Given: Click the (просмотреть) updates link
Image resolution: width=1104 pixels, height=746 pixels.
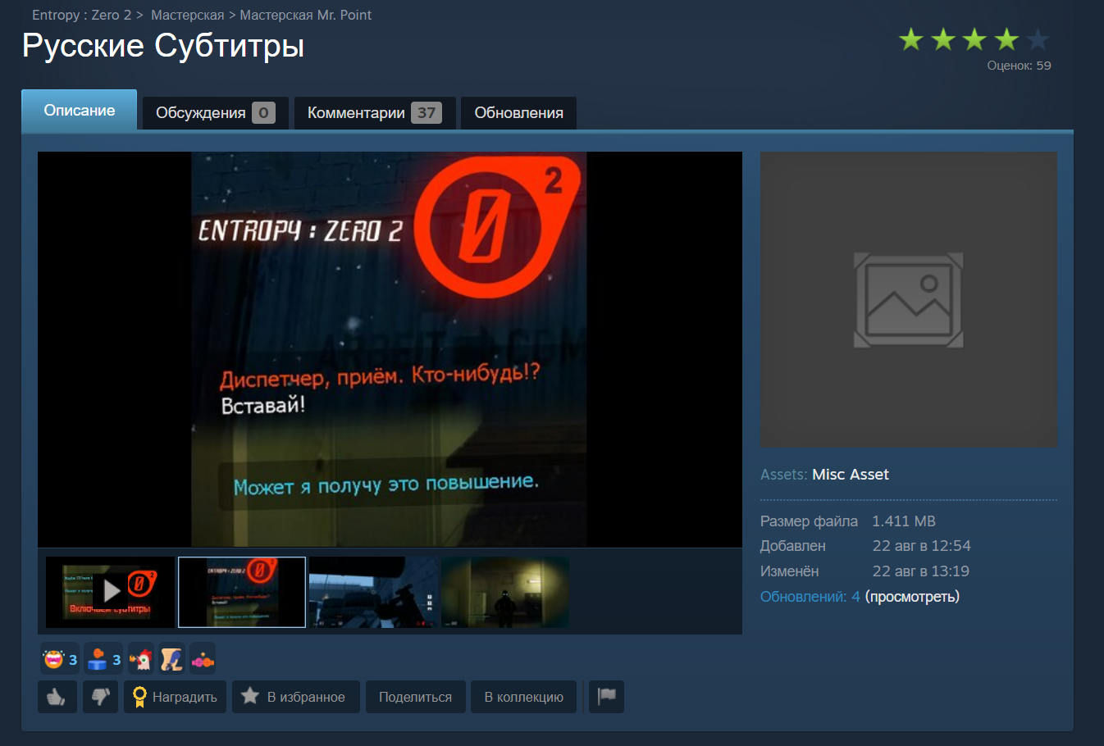Looking at the screenshot, I should pos(912,597).
